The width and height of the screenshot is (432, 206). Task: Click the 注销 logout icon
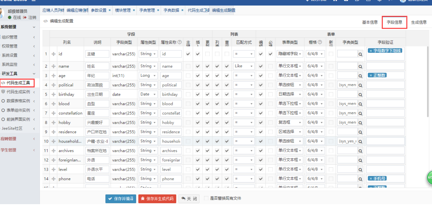pos(25,17)
